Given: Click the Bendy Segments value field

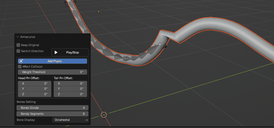Looking at the screenshot, I should tap(53, 114).
